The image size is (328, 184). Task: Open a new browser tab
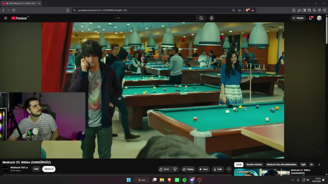(x=45, y=3)
